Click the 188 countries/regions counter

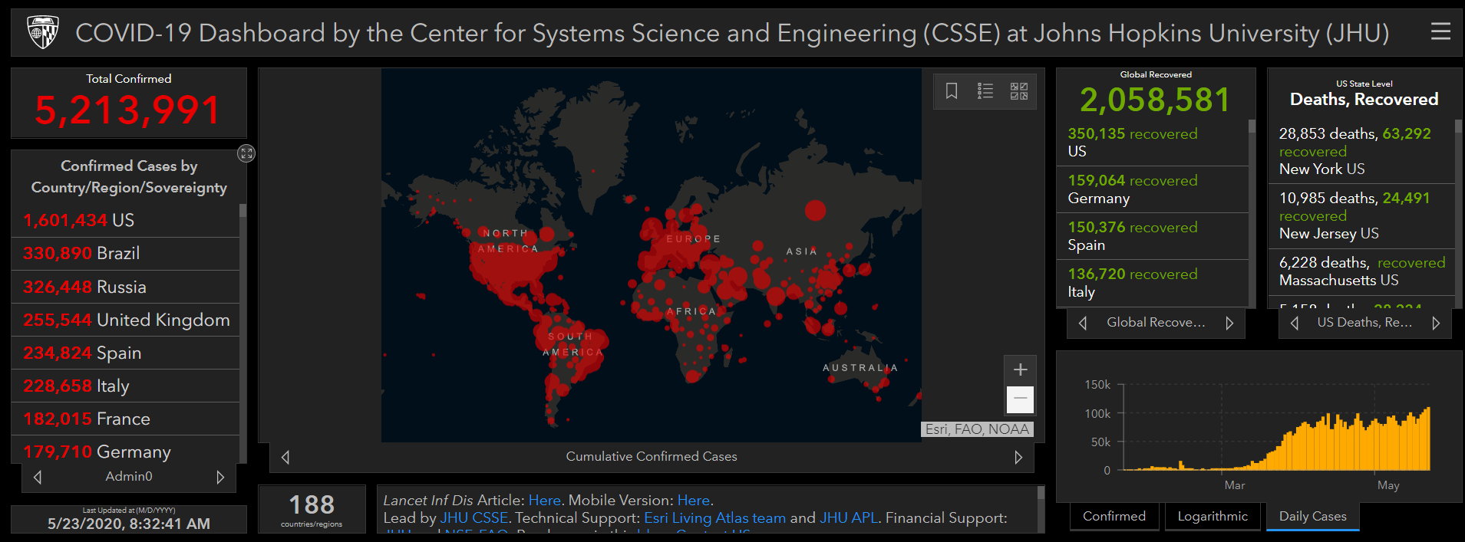point(311,509)
